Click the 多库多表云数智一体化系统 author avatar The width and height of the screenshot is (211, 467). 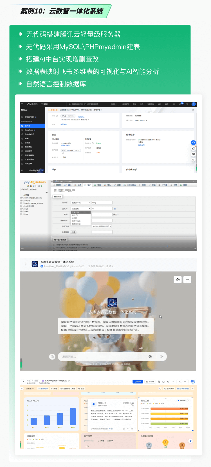(35, 264)
